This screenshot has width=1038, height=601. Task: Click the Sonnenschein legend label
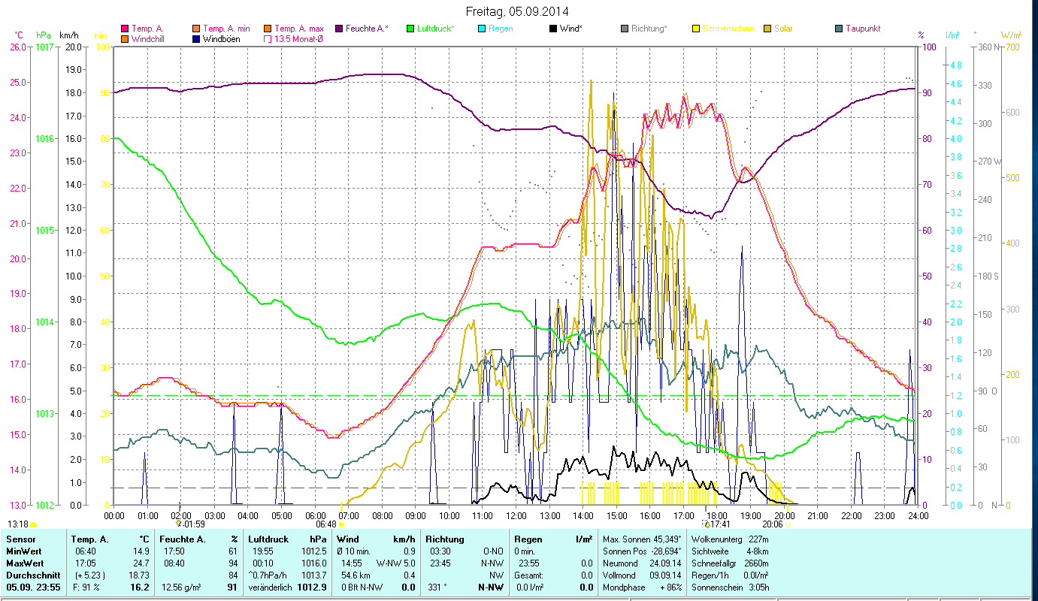(728, 29)
